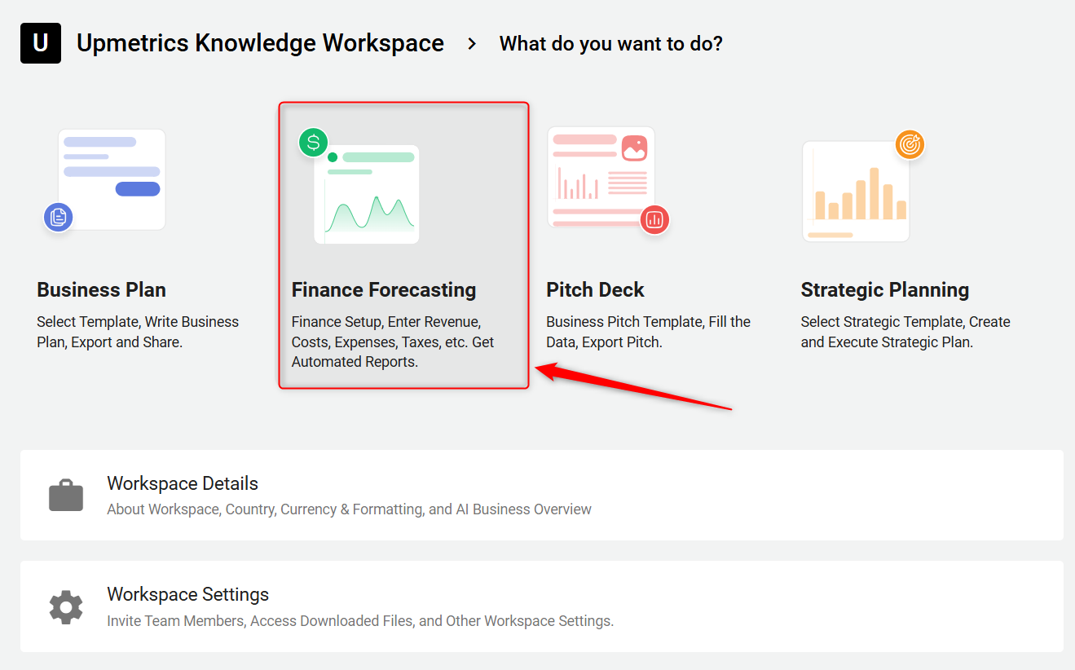Click 'Finance Setup, Enter Revenue' description text
The height and width of the screenshot is (670, 1075).
tap(393, 342)
